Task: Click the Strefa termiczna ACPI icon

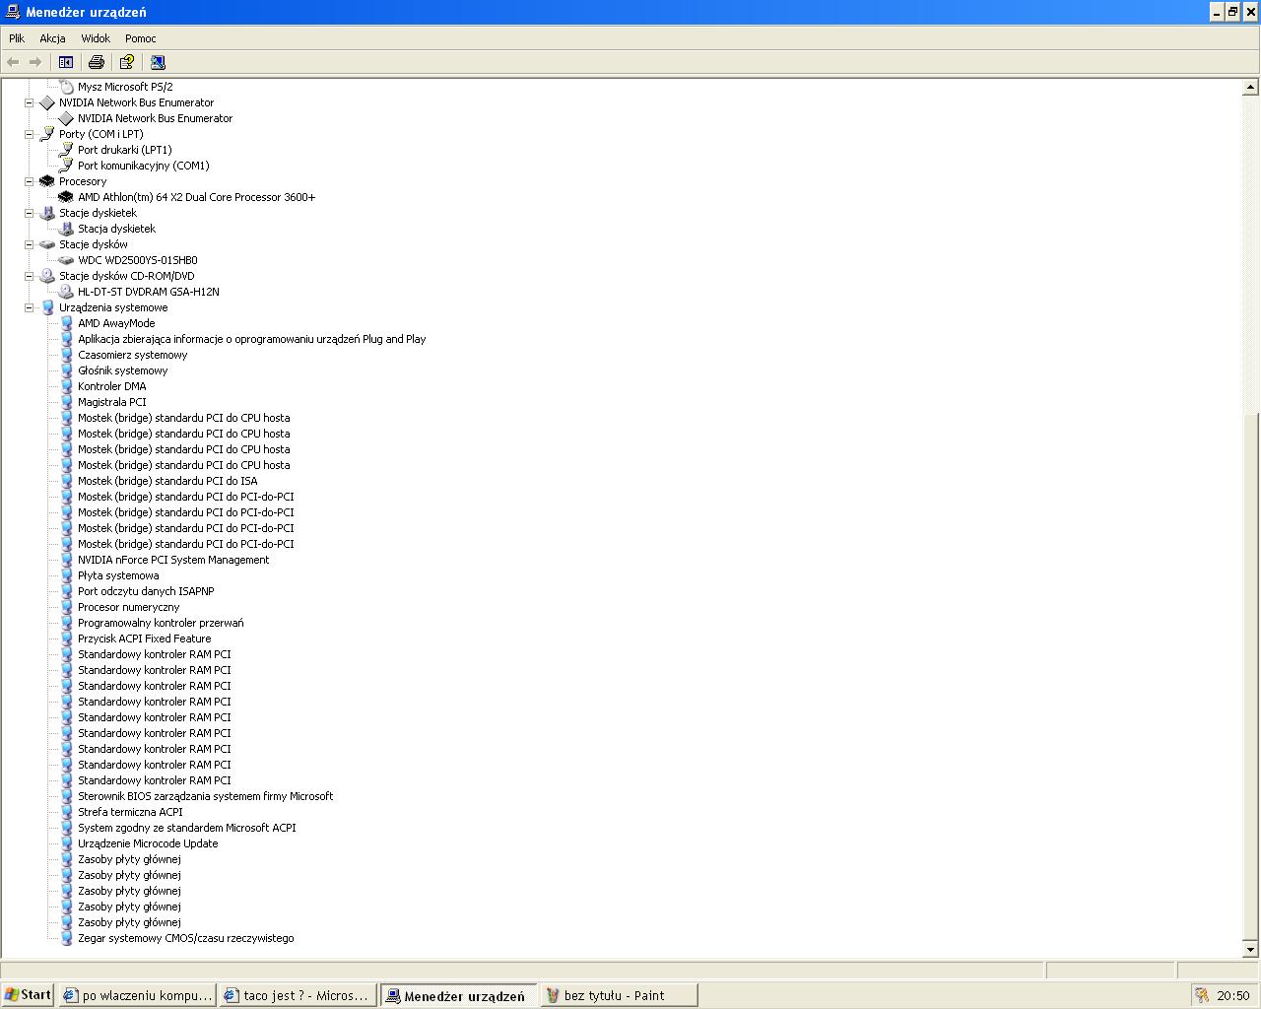Action: click(66, 812)
